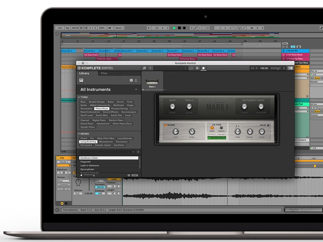Select the Synth Pad type tag
This screenshot has width=323, height=242.
tap(116, 115)
